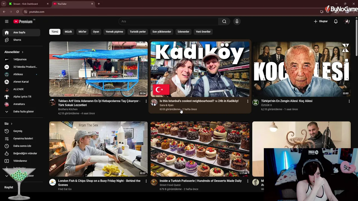Reload the page with browser refresh
358x201 pixels.
click(x=18, y=12)
